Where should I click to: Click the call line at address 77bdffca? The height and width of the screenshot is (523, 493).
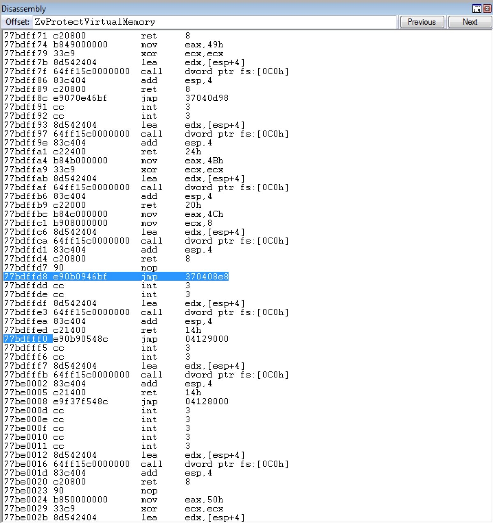click(x=146, y=241)
